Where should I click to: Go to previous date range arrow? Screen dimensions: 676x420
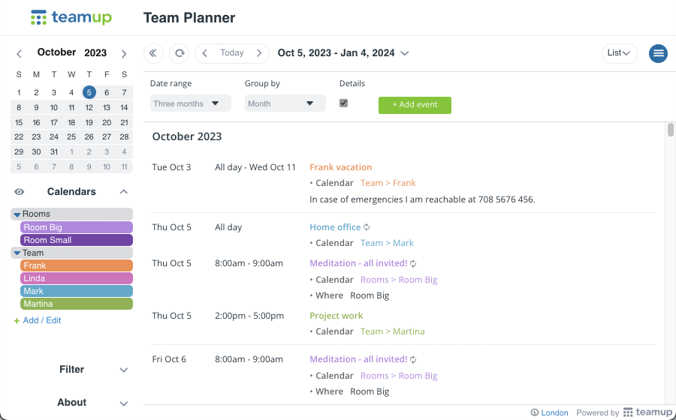tap(205, 53)
